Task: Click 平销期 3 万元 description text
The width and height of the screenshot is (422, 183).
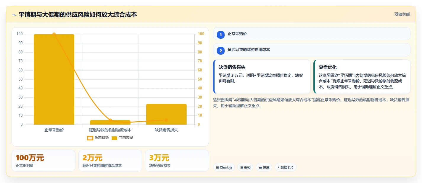Action: coord(261,78)
